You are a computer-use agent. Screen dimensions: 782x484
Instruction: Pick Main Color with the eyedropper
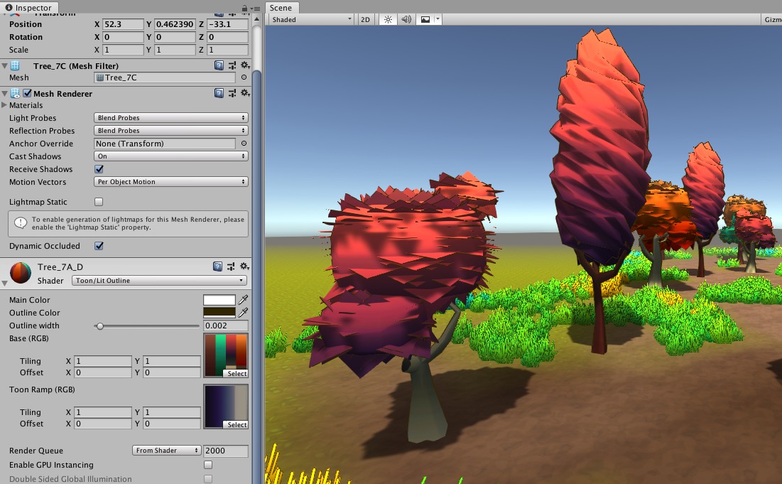click(x=243, y=300)
